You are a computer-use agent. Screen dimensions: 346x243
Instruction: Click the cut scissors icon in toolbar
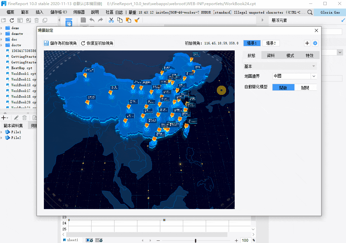111,20
